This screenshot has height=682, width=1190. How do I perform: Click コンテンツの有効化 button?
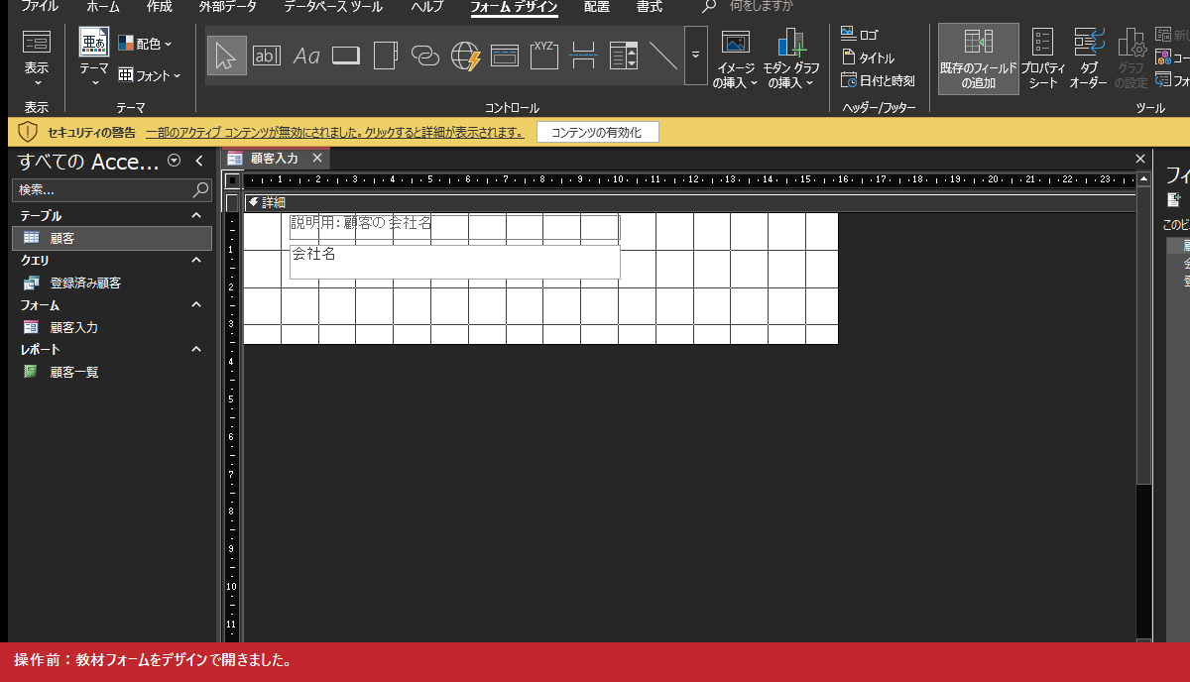[x=597, y=132]
